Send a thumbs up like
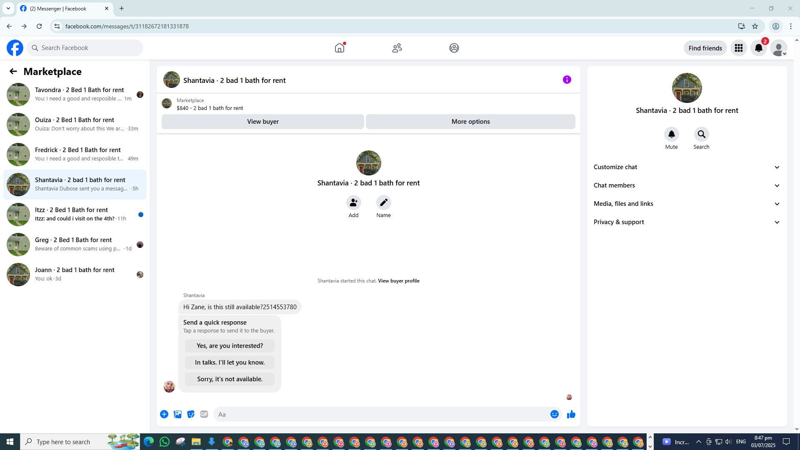Image resolution: width=800 pixels, height=450 pixels. point(571,414)
